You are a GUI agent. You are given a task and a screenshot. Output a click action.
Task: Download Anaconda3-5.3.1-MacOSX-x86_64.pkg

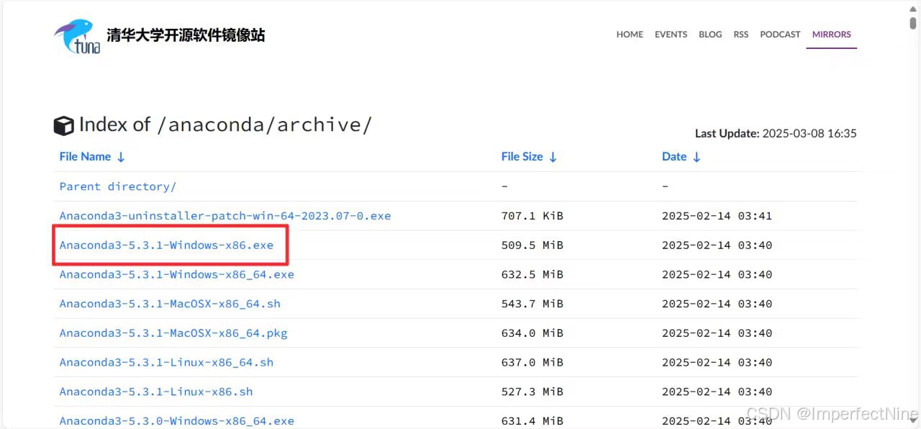coord(173,333)
